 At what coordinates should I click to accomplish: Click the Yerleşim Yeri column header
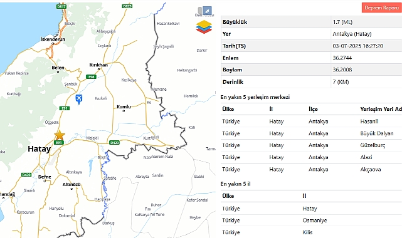[381, 109]
